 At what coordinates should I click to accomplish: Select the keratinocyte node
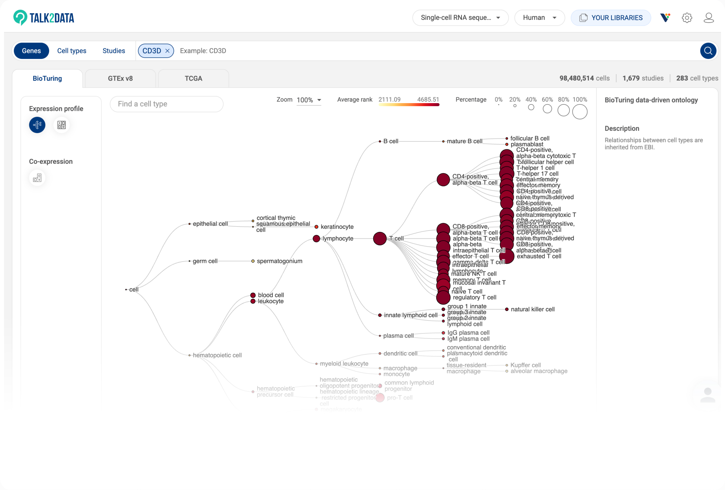click(x=316, y=227)
